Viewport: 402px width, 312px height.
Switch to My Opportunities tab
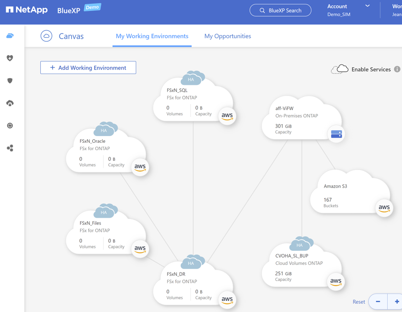pos(228,36)
